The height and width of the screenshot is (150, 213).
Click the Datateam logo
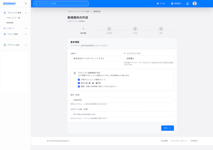click(9, 3)
